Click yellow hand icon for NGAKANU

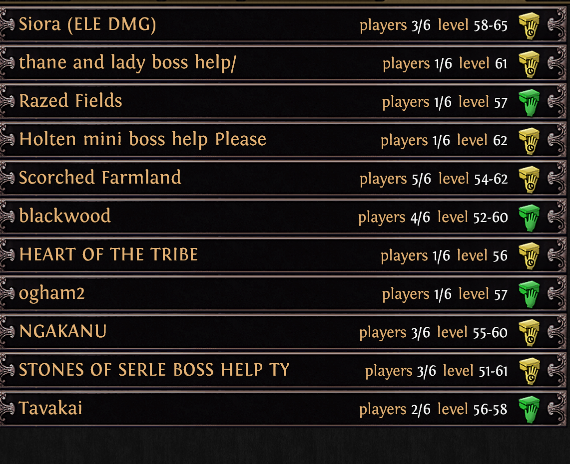(529, 333)
